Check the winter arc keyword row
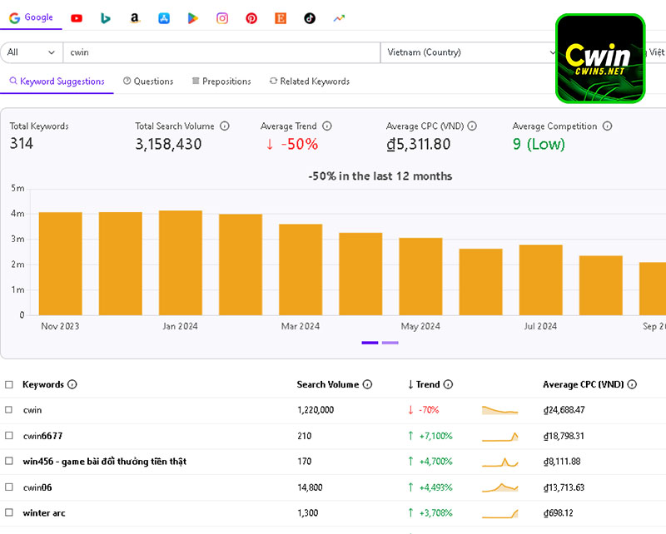Image resolution: width=666 pixels, height=534 pixels. (9, 512)
